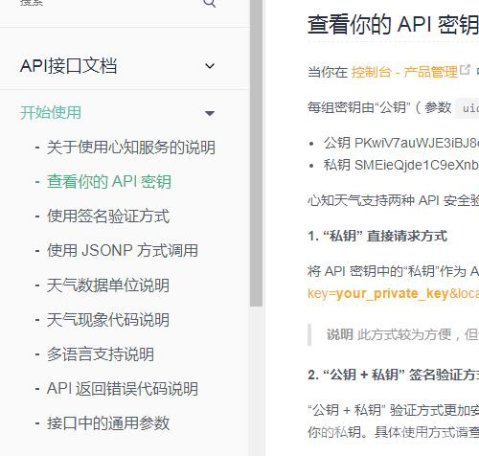The height and width of the screenshot is (456, 479).
Task: Select the API接口文档 heading
Action: 68,66
